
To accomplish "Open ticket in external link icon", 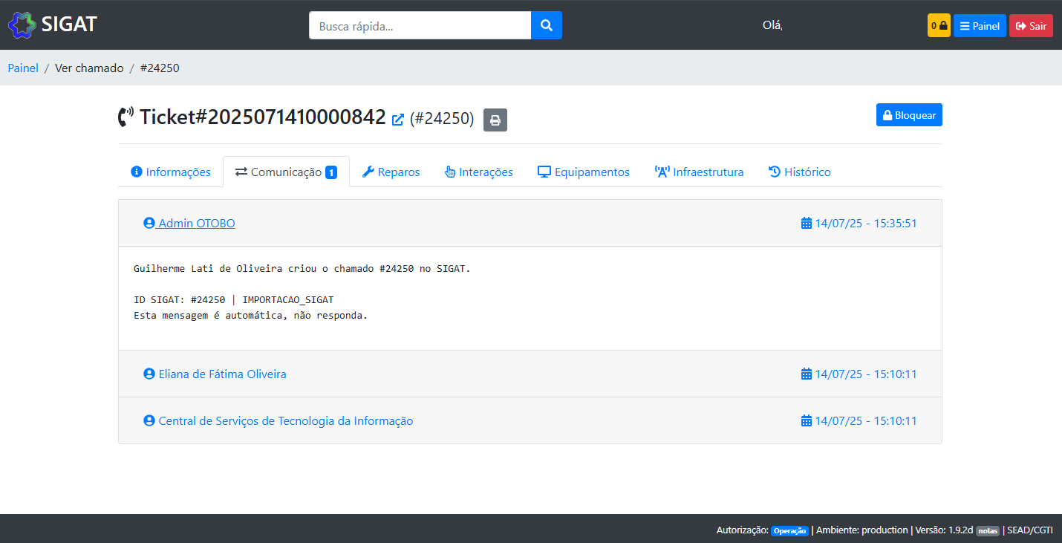I will (398, 119).
